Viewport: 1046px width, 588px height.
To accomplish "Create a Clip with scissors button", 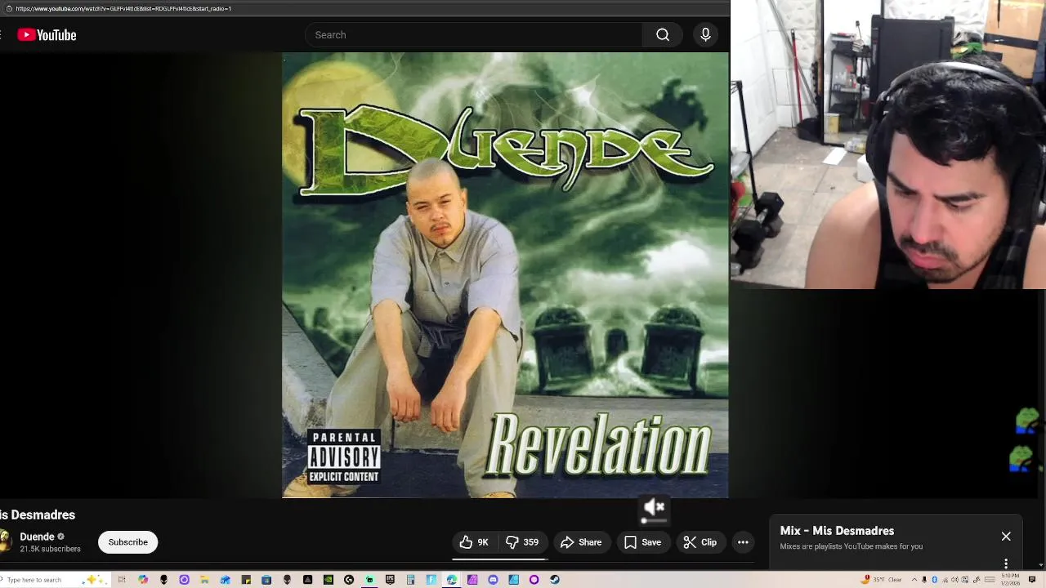I will click(x=700, y=542).
